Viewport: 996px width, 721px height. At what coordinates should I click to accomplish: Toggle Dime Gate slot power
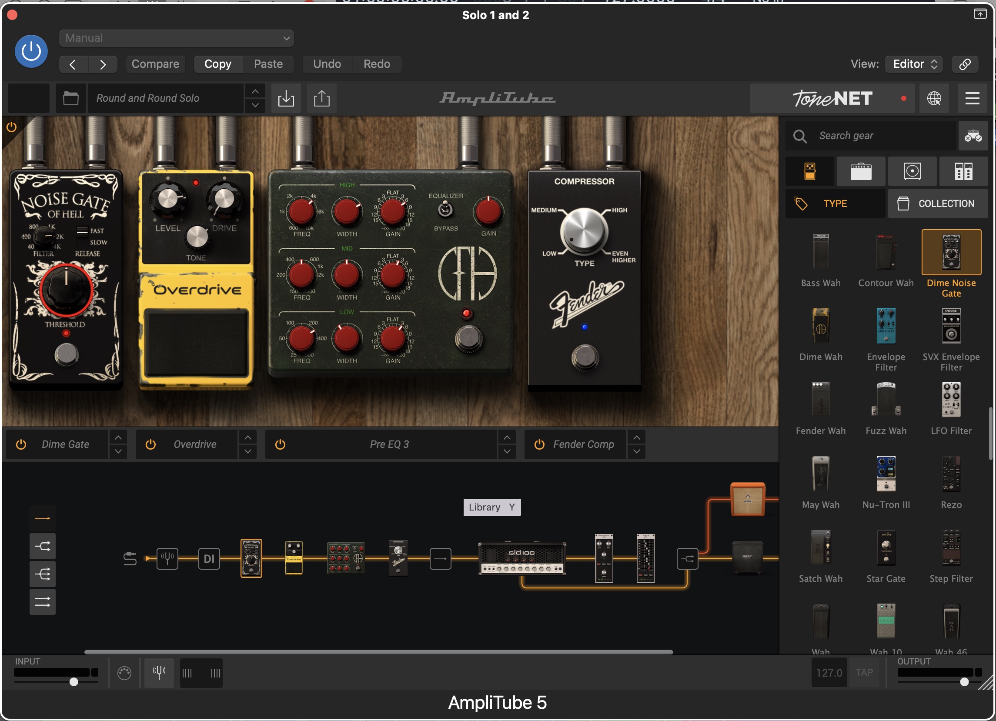[x=21, y=444]
